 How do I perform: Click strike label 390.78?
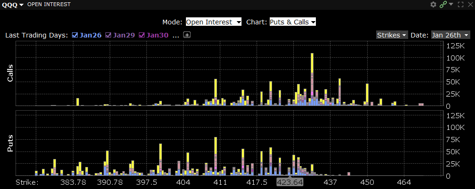[x=110, y=182]
